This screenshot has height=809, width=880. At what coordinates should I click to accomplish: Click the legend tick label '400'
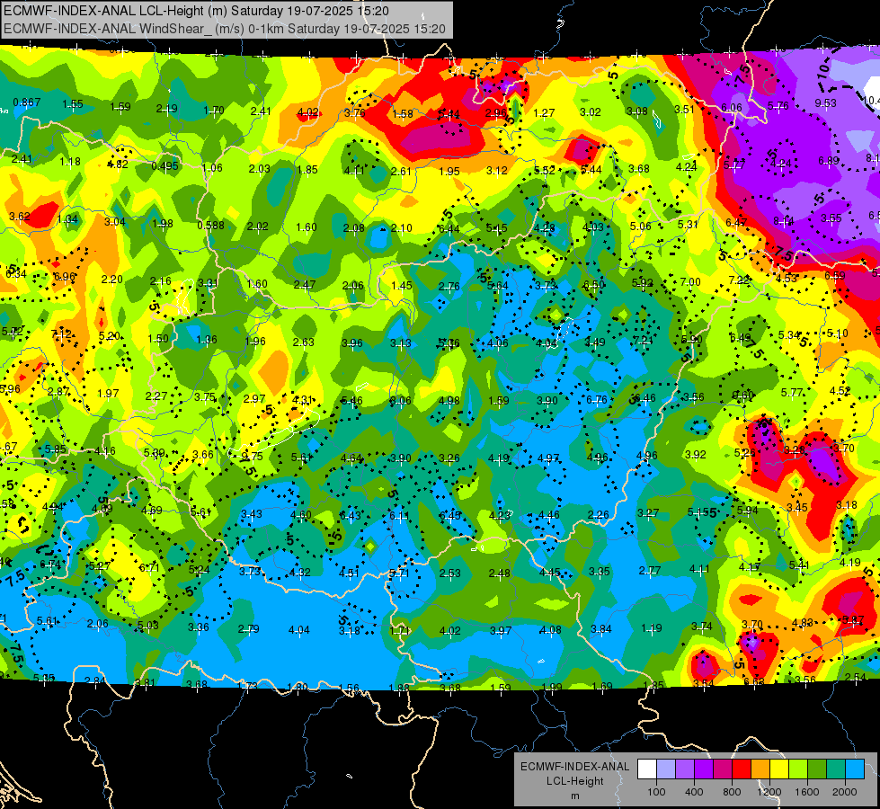(x=694, y=792)
